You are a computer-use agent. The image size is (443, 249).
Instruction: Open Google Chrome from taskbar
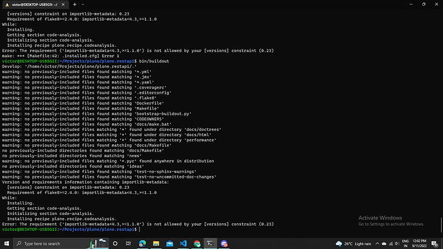pos(197,243)
